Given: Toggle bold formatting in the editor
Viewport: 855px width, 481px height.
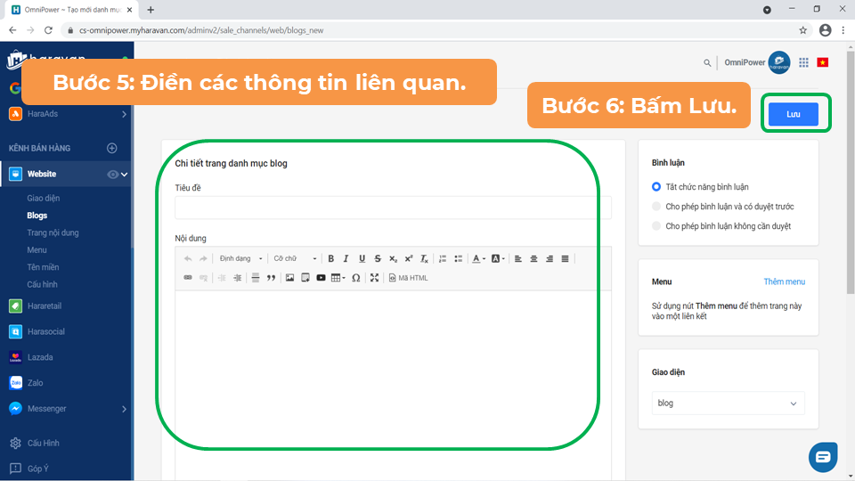Looking at the screenshot, I should click(x=330, y=258).
